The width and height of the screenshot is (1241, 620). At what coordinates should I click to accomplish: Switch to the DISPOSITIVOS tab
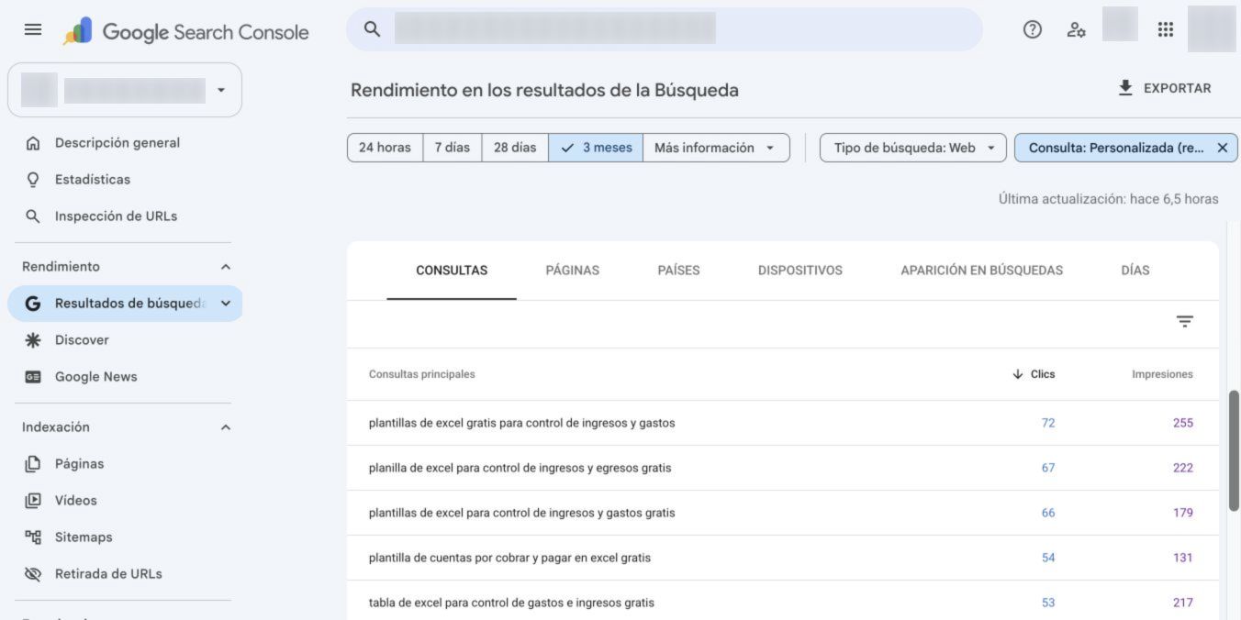point(800,271)
